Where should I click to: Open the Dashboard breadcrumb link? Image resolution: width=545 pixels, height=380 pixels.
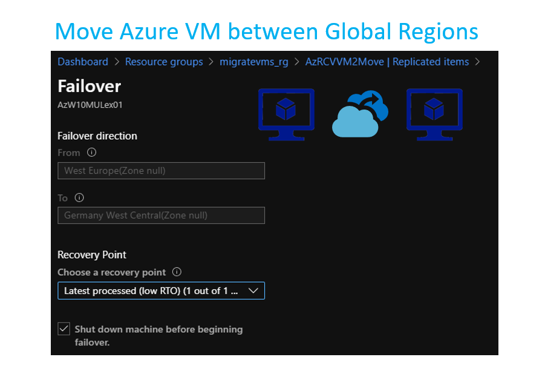(x=83, y=62)
